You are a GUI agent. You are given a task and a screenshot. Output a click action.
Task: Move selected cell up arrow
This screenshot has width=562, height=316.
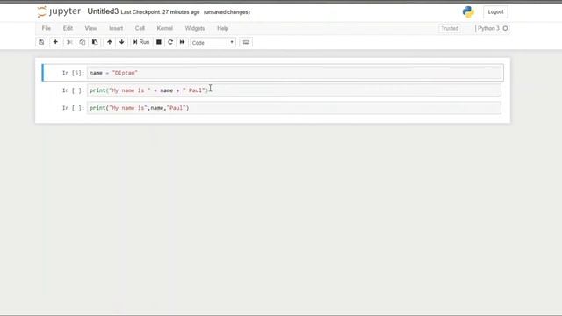pyautogui.click(x=110, y=42)
